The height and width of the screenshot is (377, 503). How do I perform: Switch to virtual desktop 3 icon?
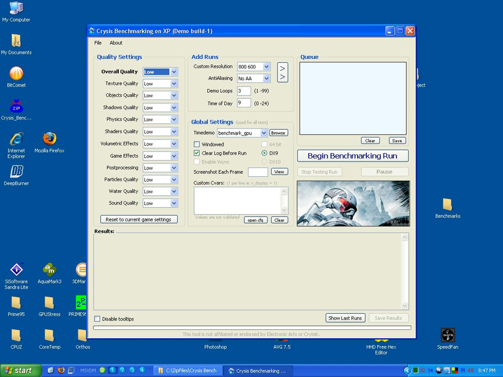pyautogui.click(x=132, y=370)
